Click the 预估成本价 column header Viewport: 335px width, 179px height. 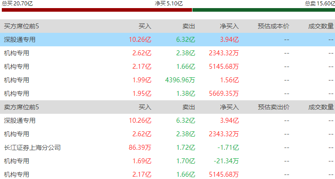273,26
